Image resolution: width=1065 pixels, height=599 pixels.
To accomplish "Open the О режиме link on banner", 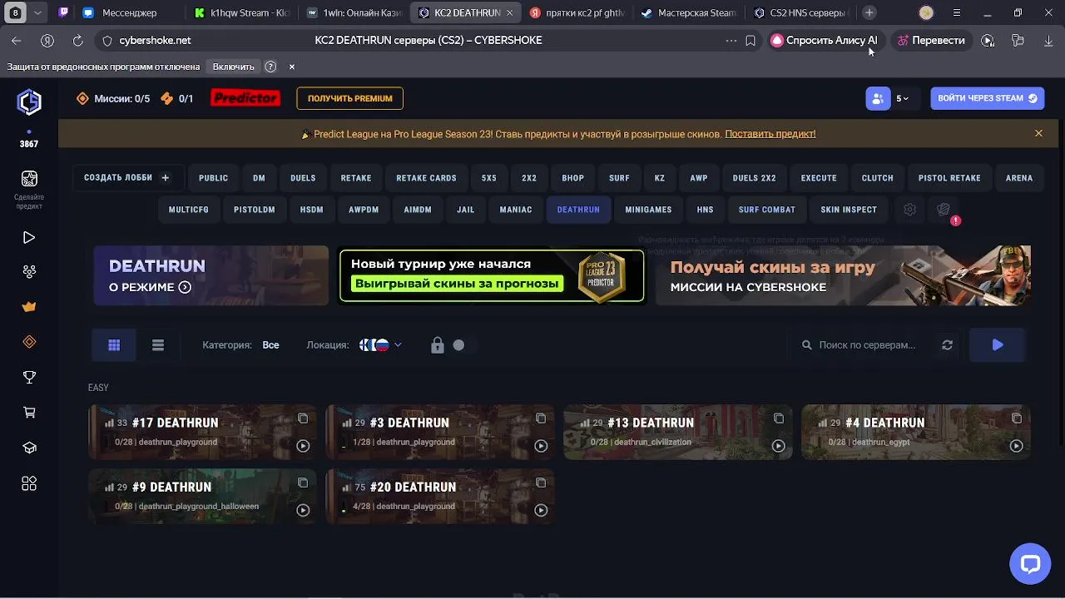I will pyautogui.click(x=150, y=287).
